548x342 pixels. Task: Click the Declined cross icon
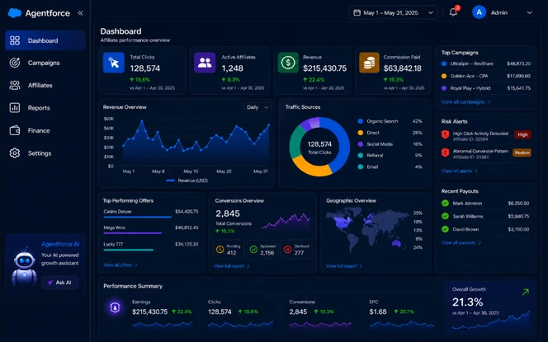coord(288,250)
